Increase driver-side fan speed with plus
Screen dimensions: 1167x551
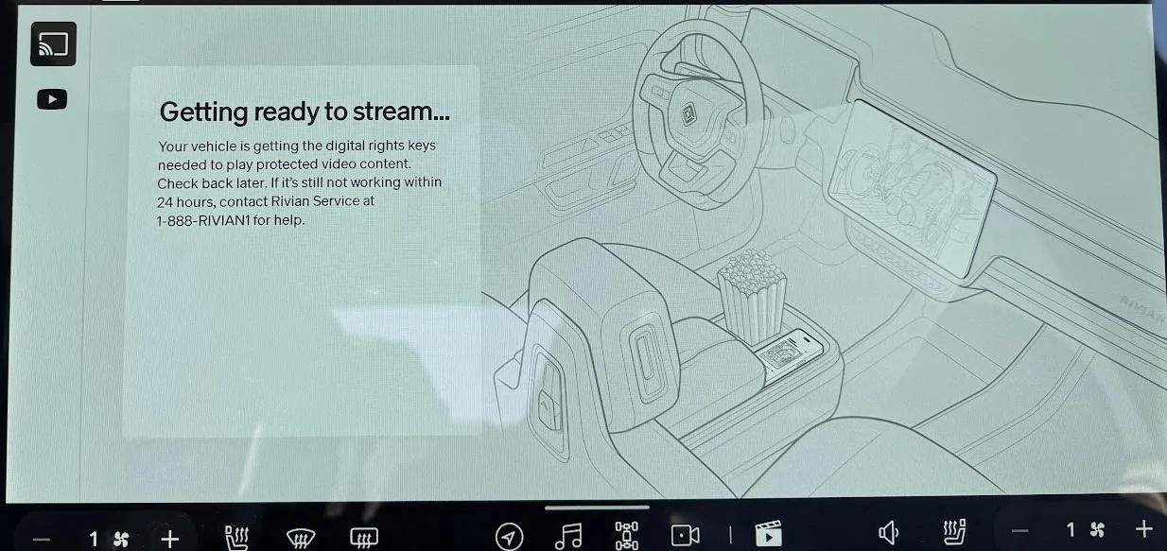[169, 538]
